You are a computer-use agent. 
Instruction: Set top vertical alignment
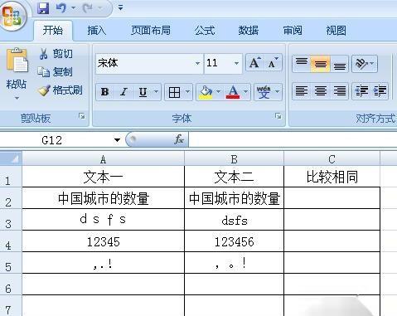tap(302, 64)
